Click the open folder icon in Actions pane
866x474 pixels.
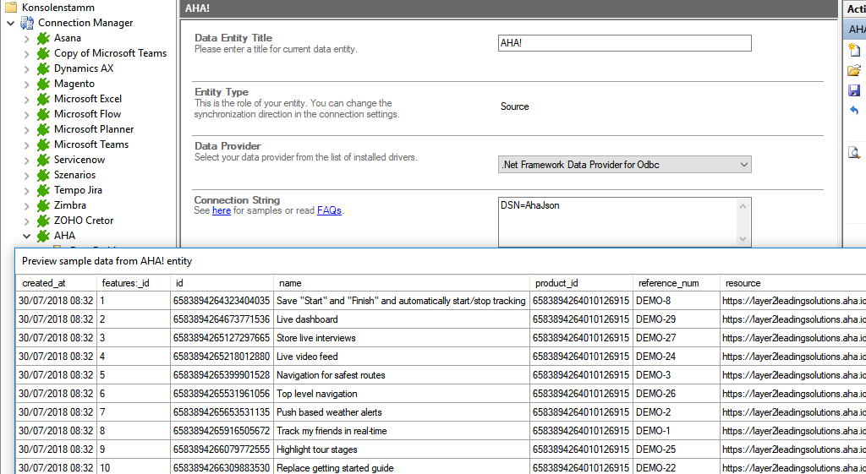pos(854,71)
